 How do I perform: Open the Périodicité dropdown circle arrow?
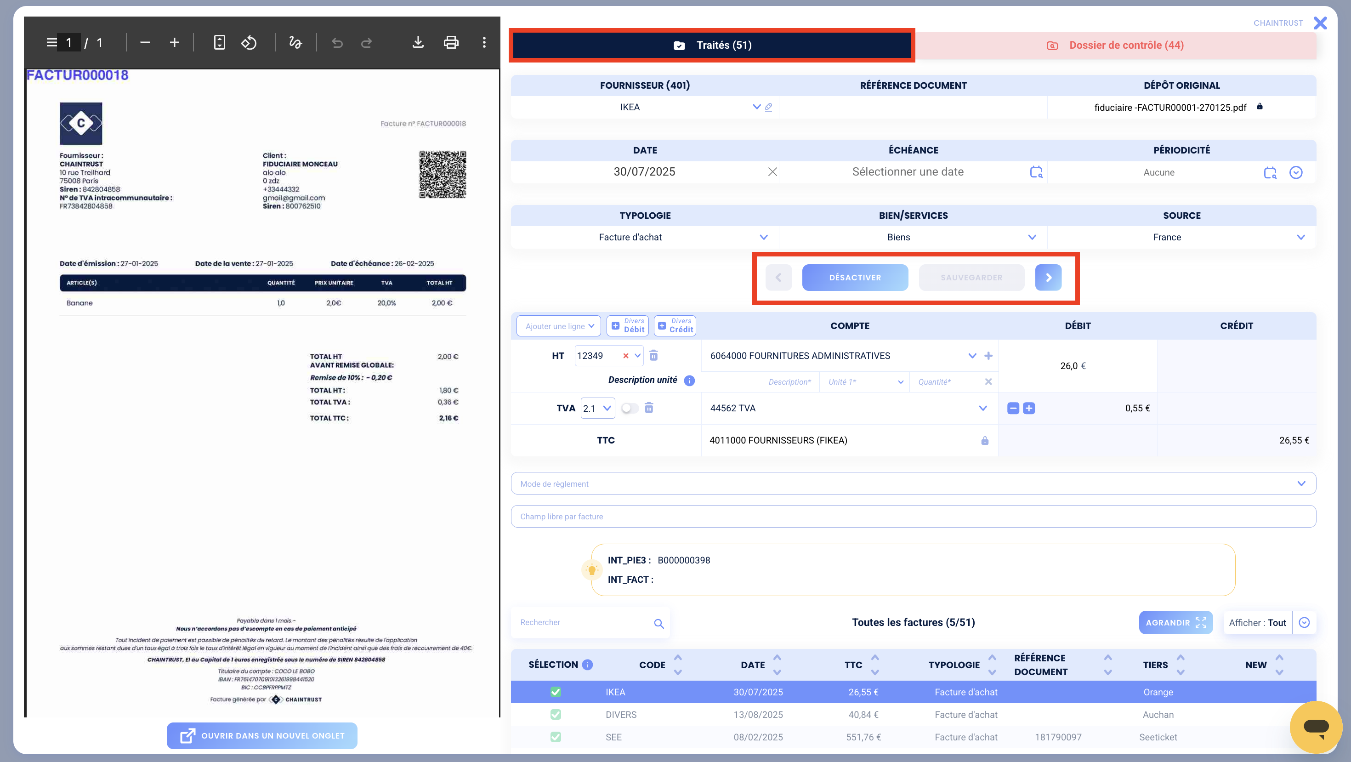tap(1295, 172)
